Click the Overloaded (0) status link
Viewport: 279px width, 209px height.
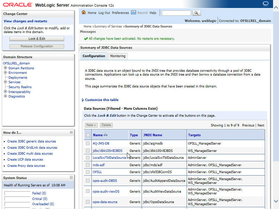pyautogui.click(x=43, y=204)
